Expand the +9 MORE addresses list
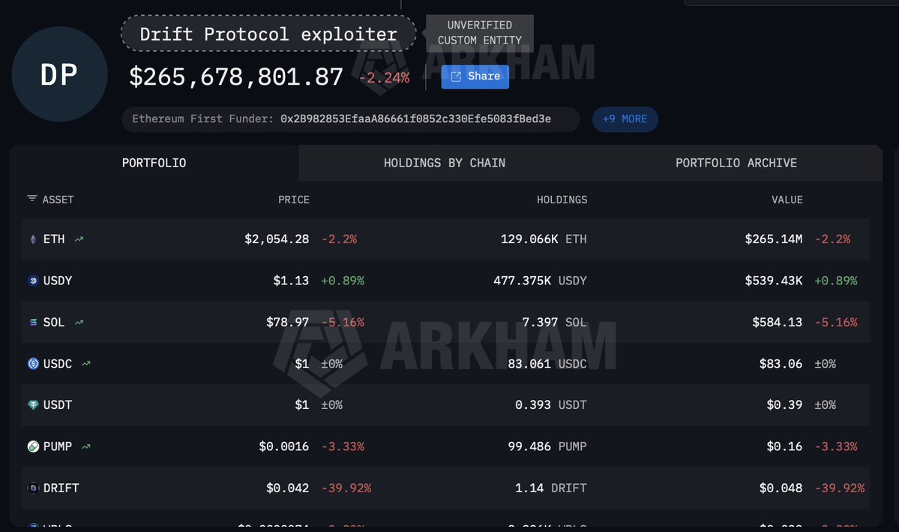 pos(625,119)
